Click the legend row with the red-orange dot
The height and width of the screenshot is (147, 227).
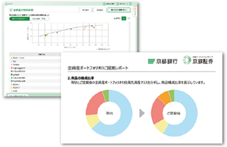point(35,68)
